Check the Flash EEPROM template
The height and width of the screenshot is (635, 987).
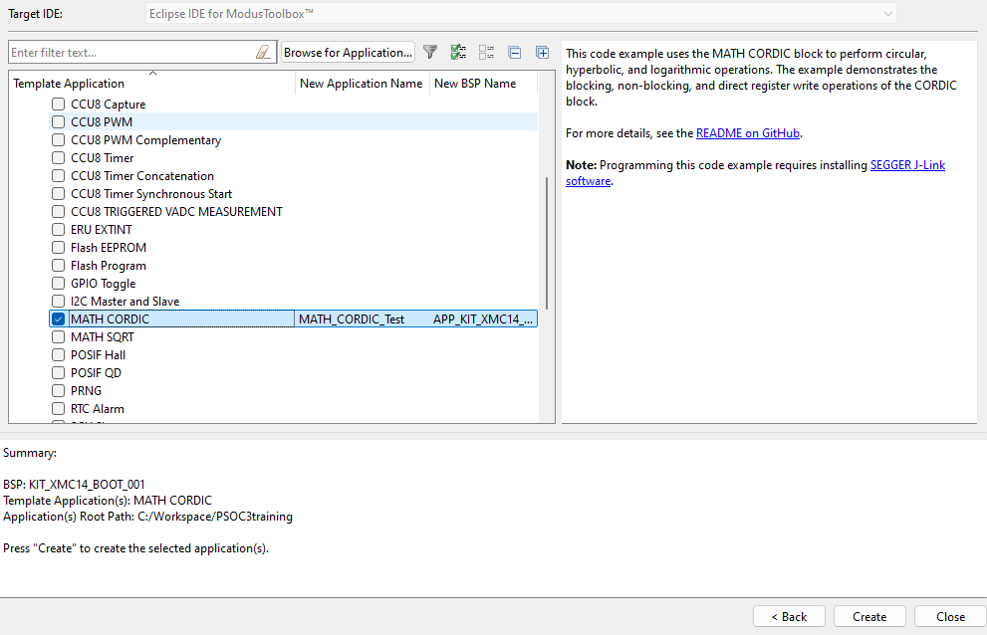click(x=59, y=248)
